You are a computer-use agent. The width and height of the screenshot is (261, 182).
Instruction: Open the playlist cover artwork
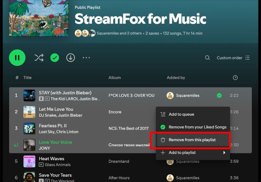(x=39, y=18)
